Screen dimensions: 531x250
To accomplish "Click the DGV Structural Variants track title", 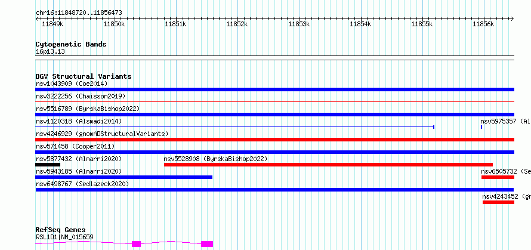I will pyautogui.click(x=84, y=76).
